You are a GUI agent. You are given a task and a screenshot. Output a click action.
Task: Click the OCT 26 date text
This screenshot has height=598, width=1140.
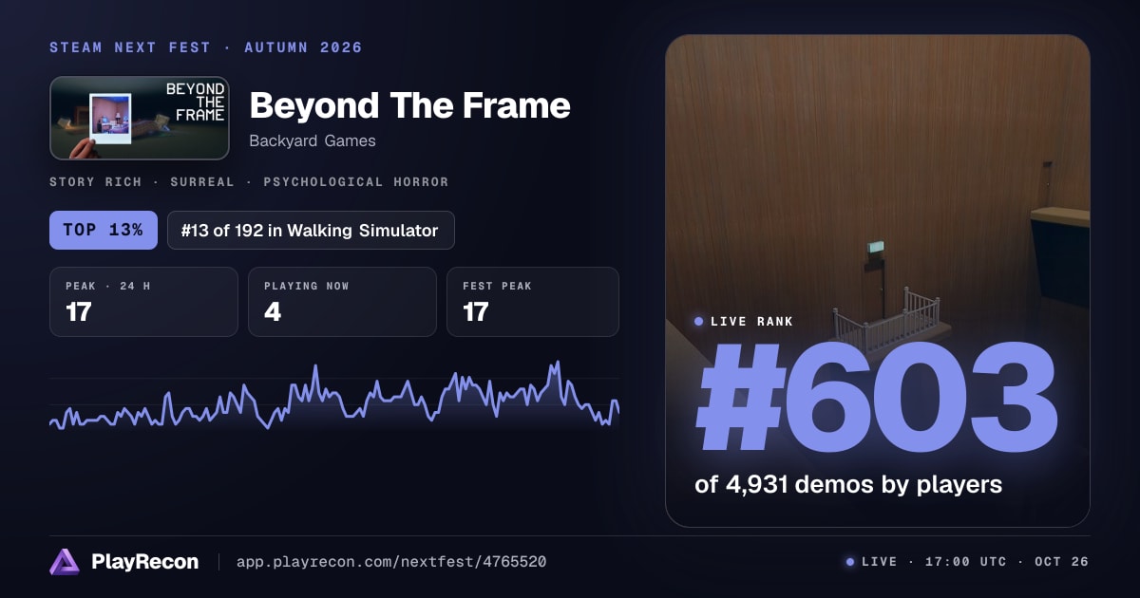(1062, 562)
